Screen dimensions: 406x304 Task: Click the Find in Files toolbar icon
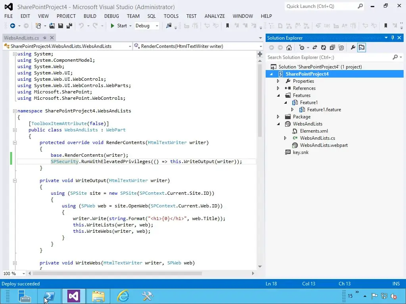point(169,26)
